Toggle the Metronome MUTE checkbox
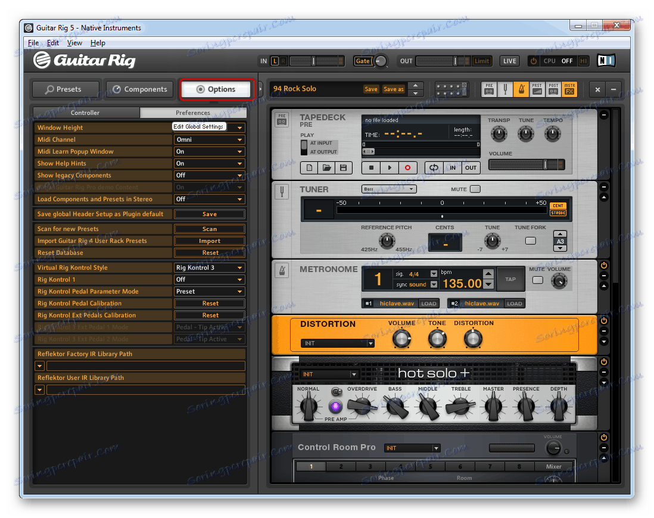Screen dimensions: 654x518 coord(538,280)
